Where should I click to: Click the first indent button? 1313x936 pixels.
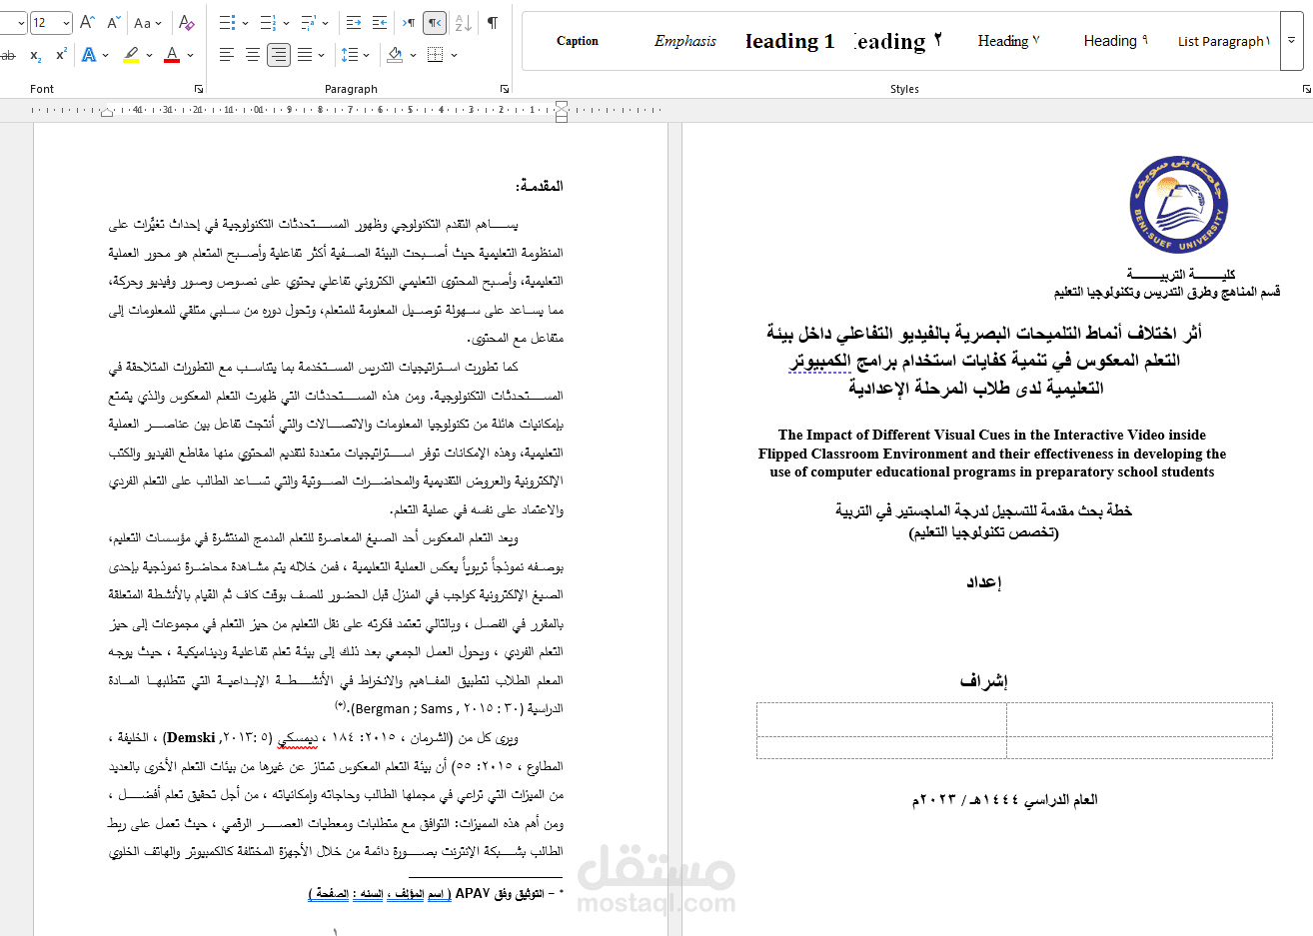[354, 22]
